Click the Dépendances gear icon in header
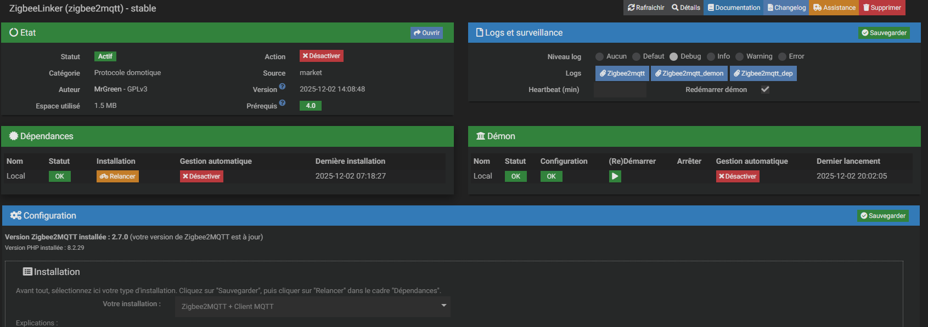This screenshot has width=928, height=327. (14, 136)
